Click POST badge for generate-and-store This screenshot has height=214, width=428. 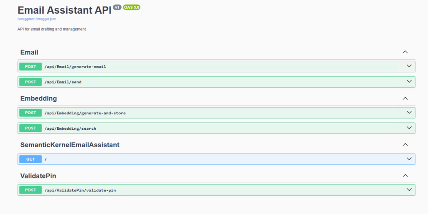pyautogui.click(x=31, y=113)
